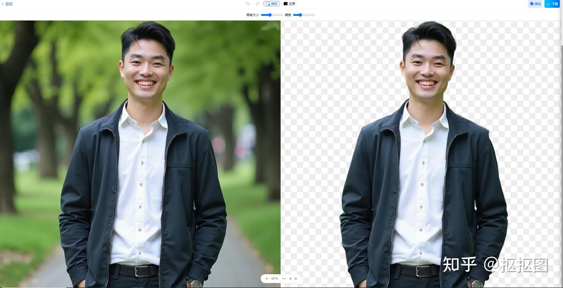Viewport: 563px width, 288px height.
Task: Adjust the 画笔大小 brush size slider
Action: point(269,15)
